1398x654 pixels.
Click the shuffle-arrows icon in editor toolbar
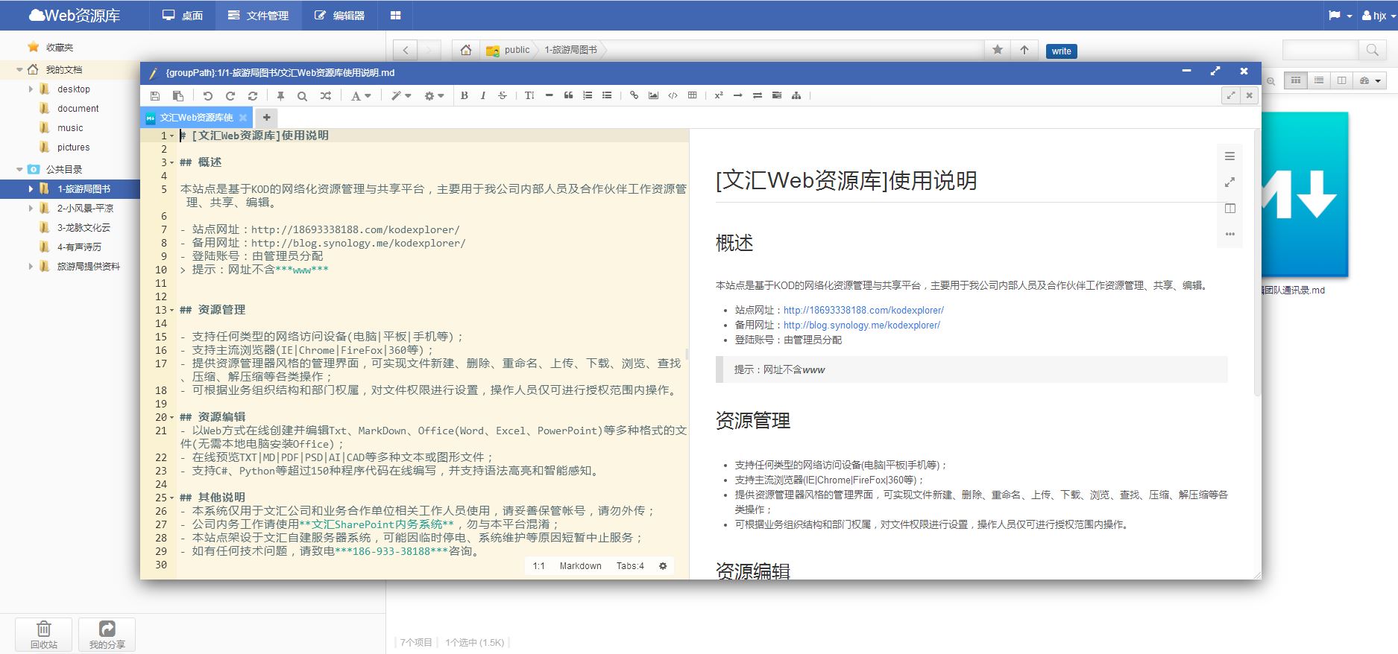[x=325, y=95]
